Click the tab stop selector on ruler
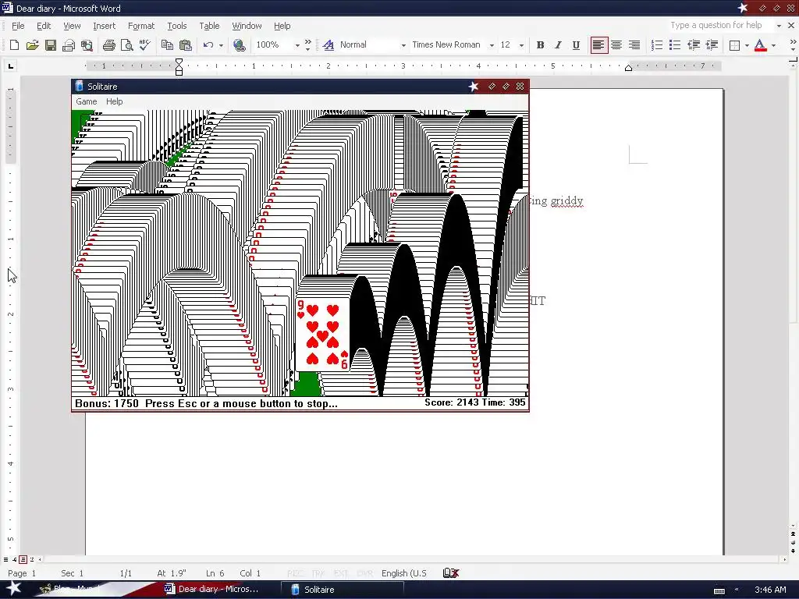This screenshot has height=599, width=799. [11, 66]
